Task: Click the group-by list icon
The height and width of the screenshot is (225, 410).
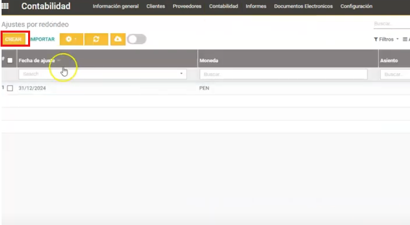Action: tap(406, 39)
